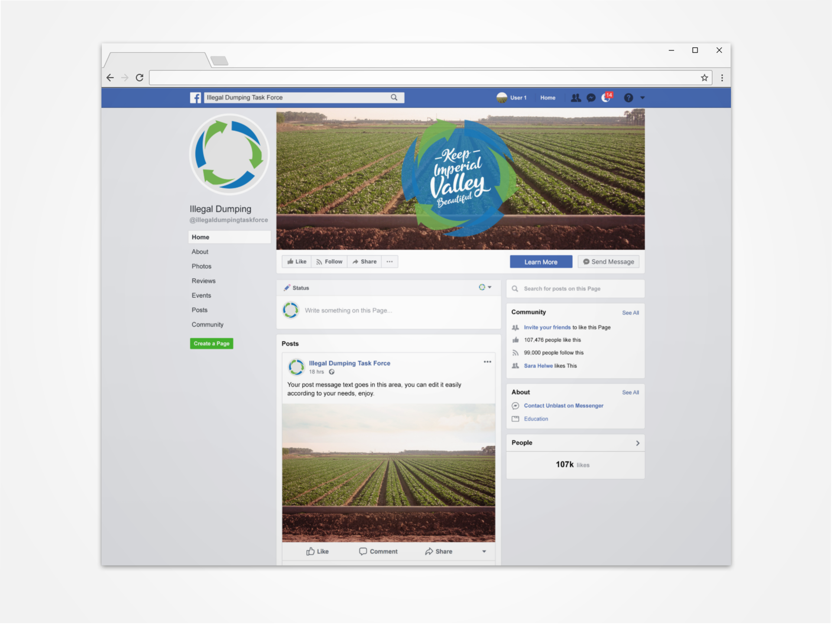Open Reviews in the left sidebar
Viewport: 832px width, 624px height.
pyautogui.click(x=204, y=281)
